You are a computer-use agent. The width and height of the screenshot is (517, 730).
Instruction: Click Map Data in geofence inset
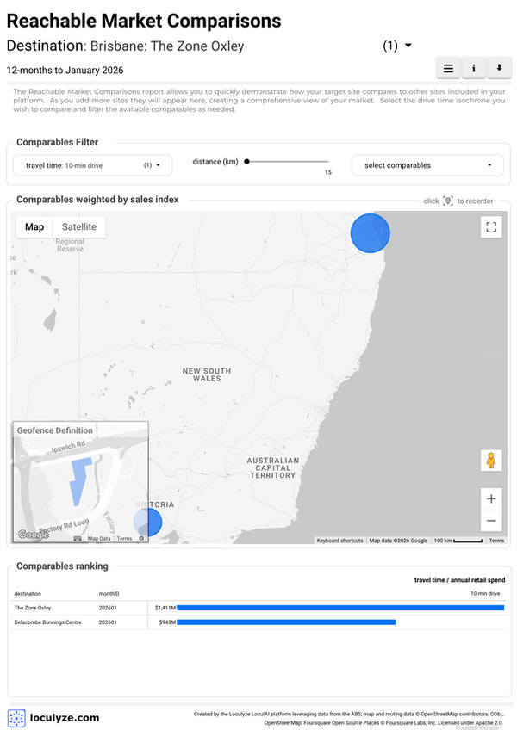coord(99,538)
